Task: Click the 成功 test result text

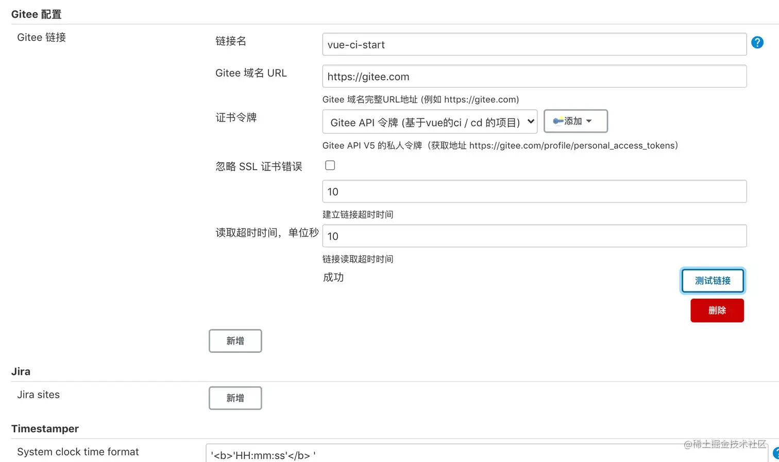Action: 333,277
